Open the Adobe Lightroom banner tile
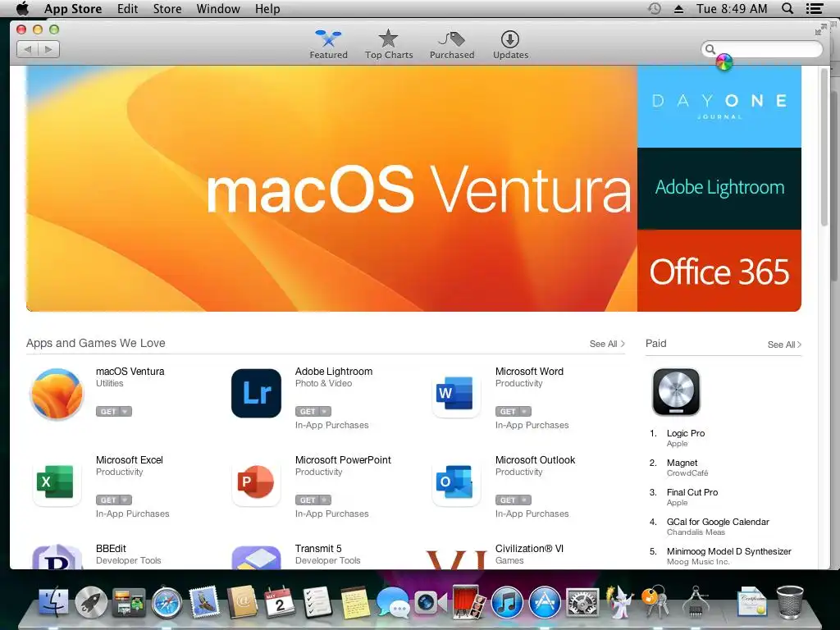The height and width of the screenshot is (630, 840). click(719, 189)
